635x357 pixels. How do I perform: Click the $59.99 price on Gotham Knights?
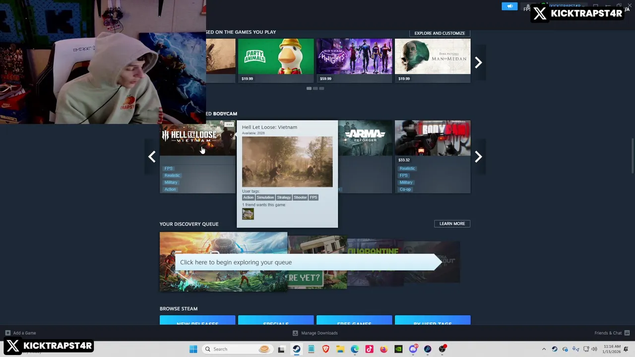[x=325, y=79]
